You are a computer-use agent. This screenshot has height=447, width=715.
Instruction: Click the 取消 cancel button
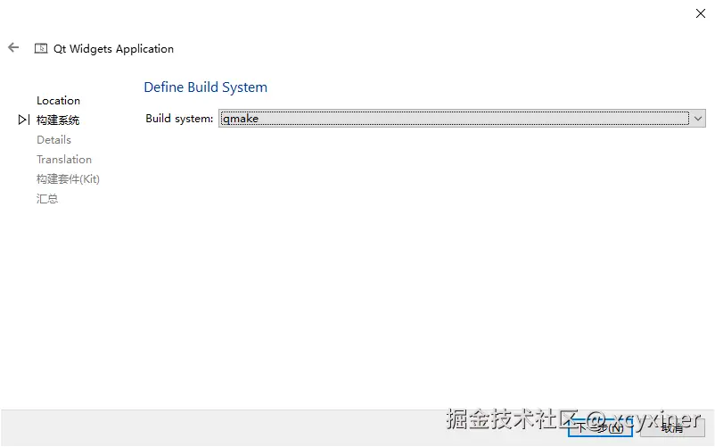672,427
